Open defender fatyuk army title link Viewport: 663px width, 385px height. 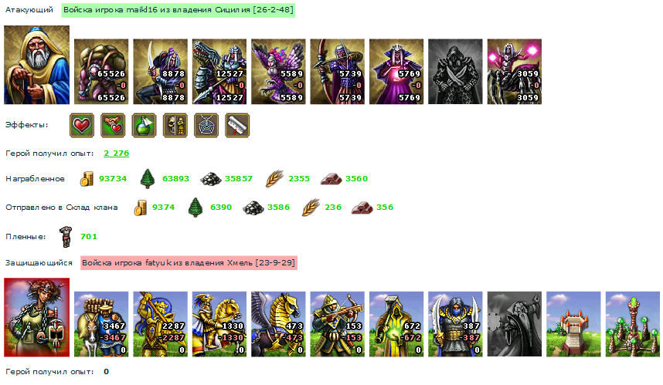pyautogui.click(x=189, y=262)
